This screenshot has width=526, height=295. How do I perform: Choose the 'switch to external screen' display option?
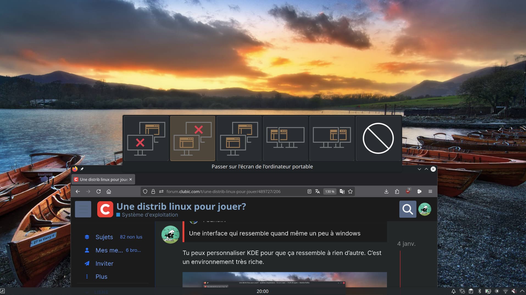(146, 138)
